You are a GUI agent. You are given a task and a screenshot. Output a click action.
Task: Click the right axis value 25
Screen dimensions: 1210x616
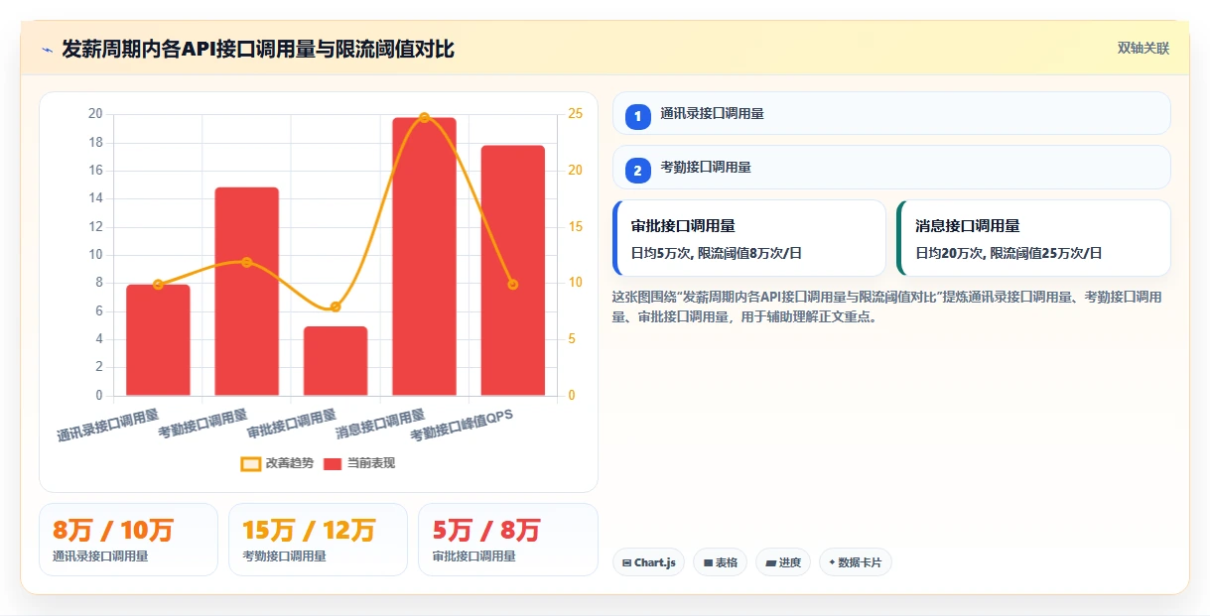(575, 114)
